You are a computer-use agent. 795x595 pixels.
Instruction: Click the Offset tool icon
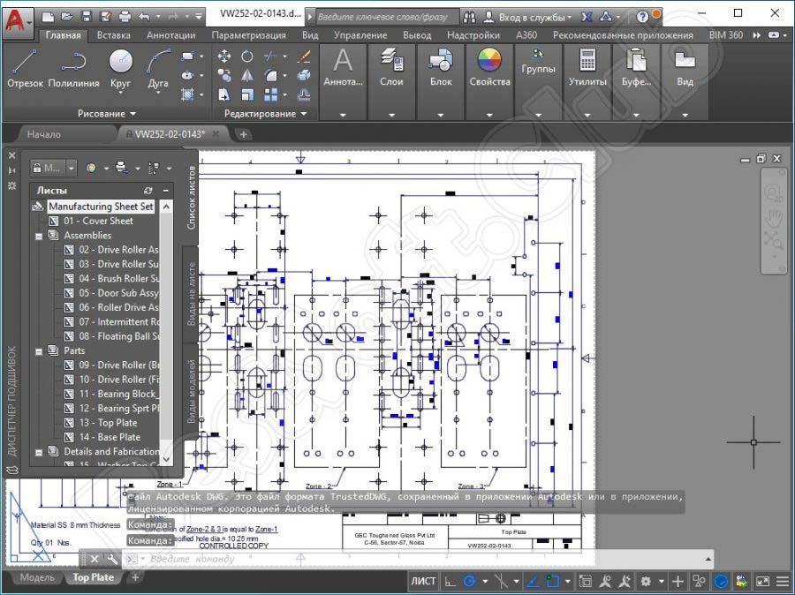coord(304,94)
